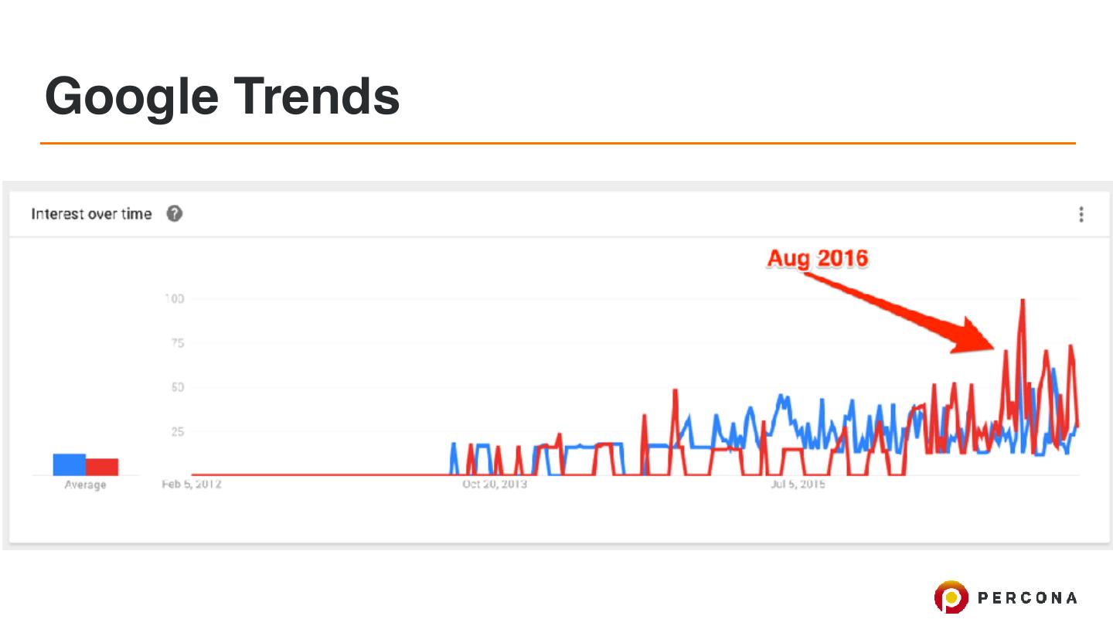Open the three-dot options menu

coord(1081,214)
